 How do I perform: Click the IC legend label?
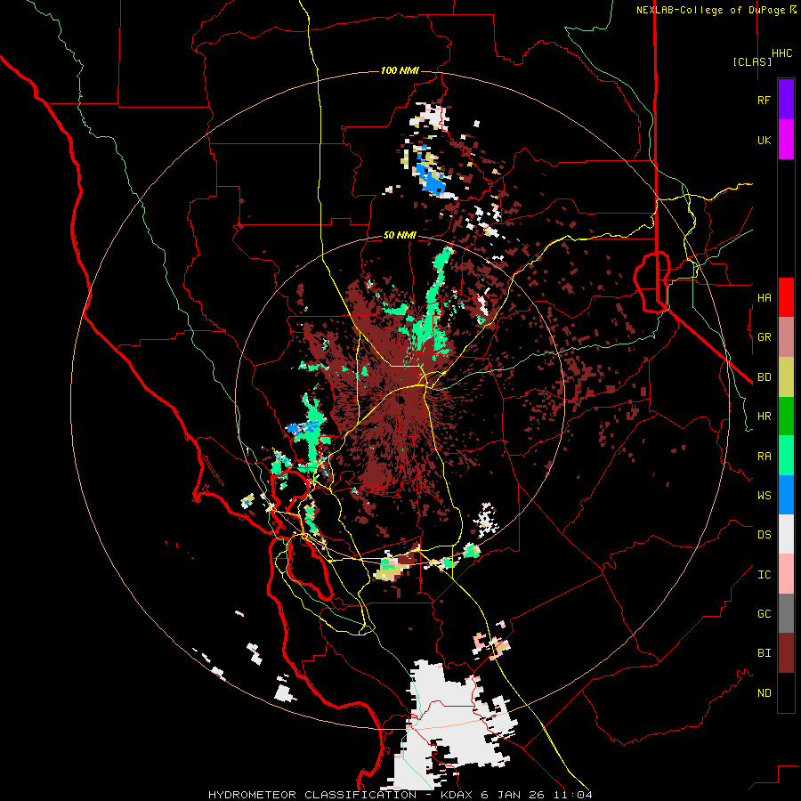pyautogui.click(x=765, y=575)
